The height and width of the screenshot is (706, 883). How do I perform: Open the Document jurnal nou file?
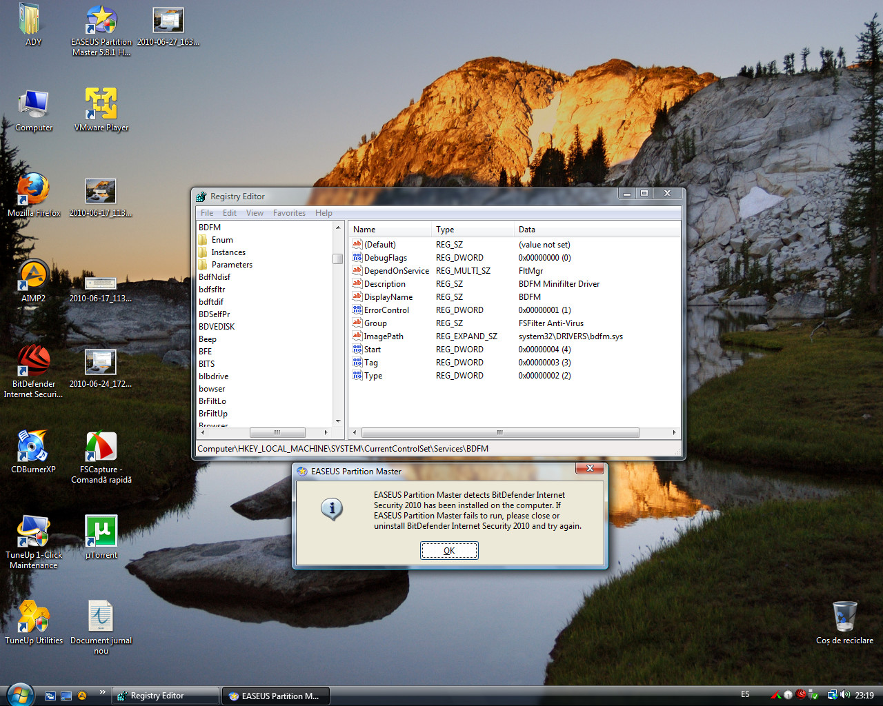coord(101,627)
